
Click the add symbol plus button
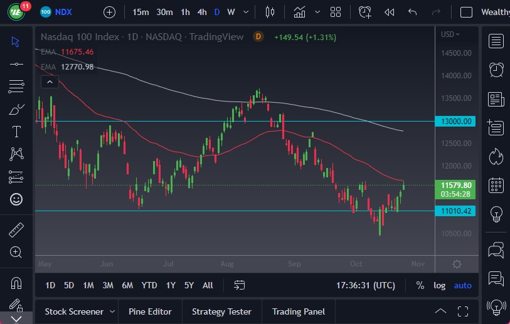click(109, 13)
